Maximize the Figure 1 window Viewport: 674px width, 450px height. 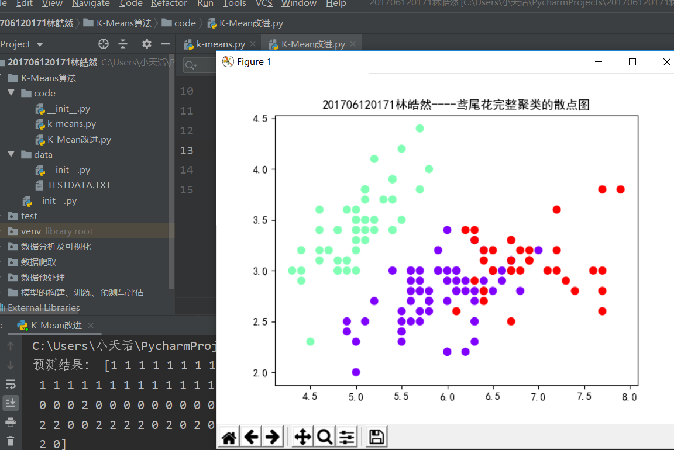pos(632,62)
